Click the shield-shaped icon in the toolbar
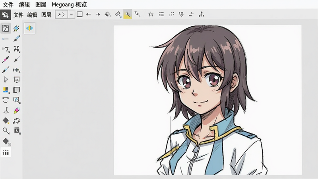318x179 pixels. (181, 14)
